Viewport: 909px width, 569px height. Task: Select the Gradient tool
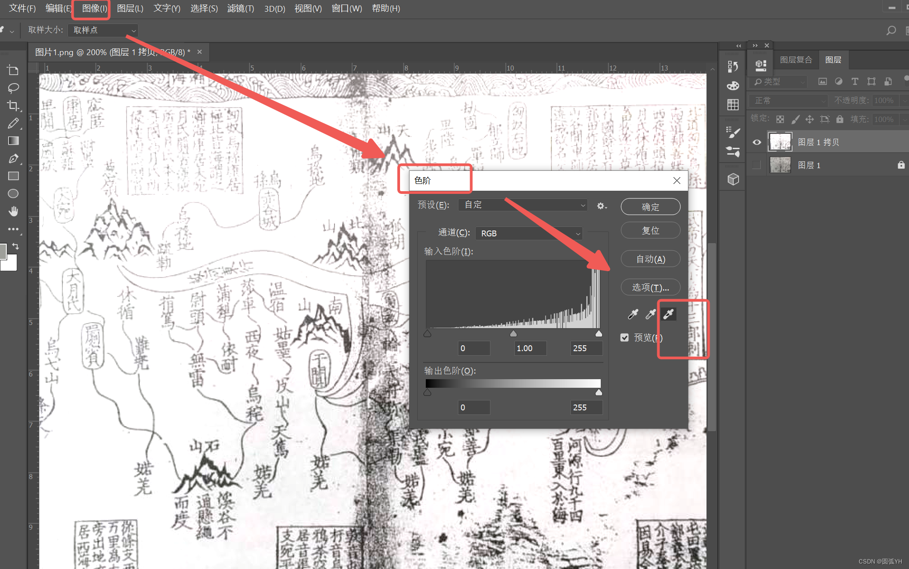coord(13,141)
